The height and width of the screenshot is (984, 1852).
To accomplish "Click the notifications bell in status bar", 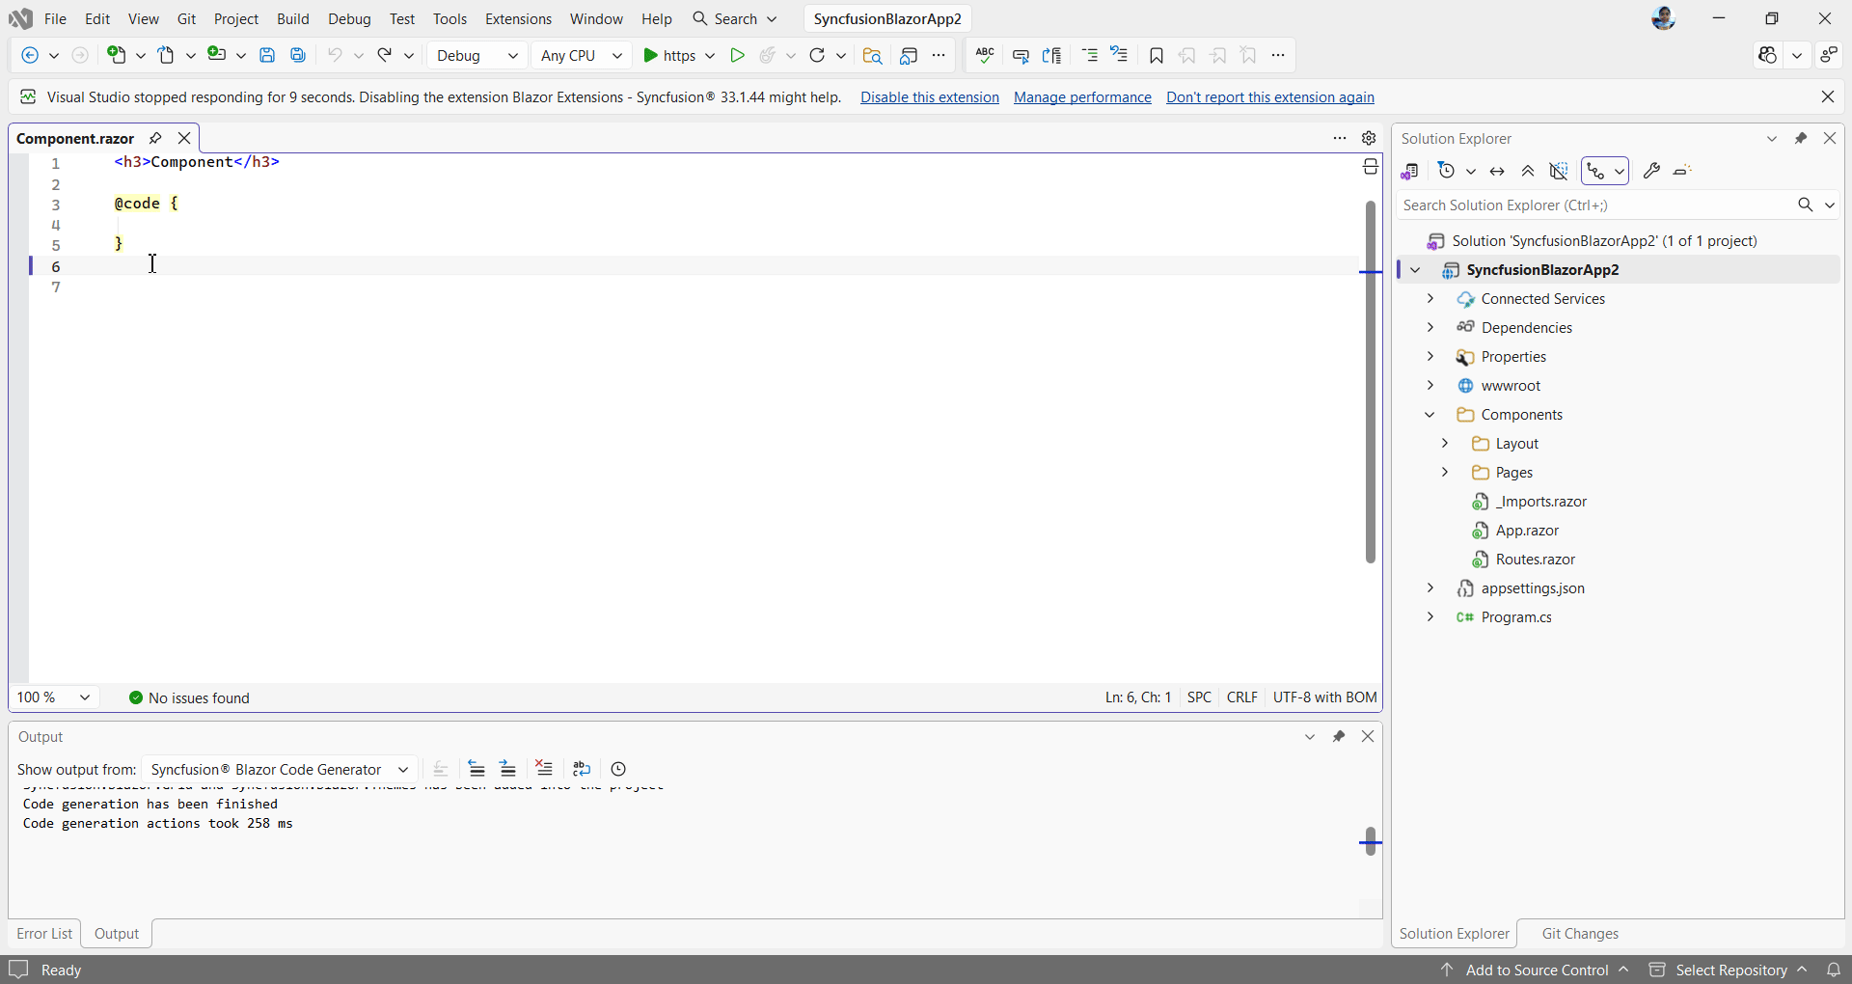I will [x=1834, y=970].
